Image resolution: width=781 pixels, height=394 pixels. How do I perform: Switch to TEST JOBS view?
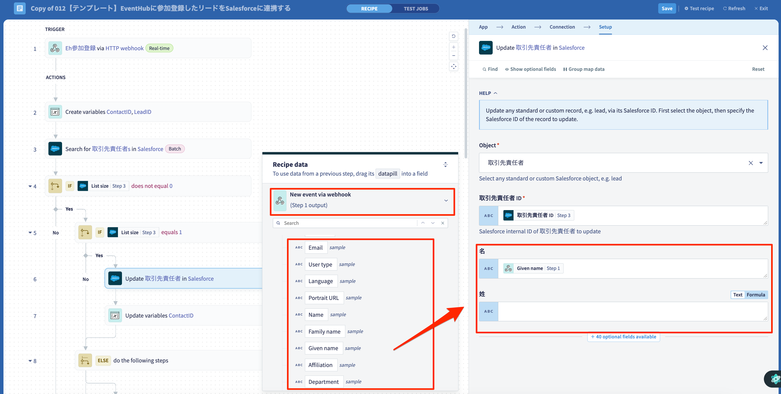tap(416, 9)
